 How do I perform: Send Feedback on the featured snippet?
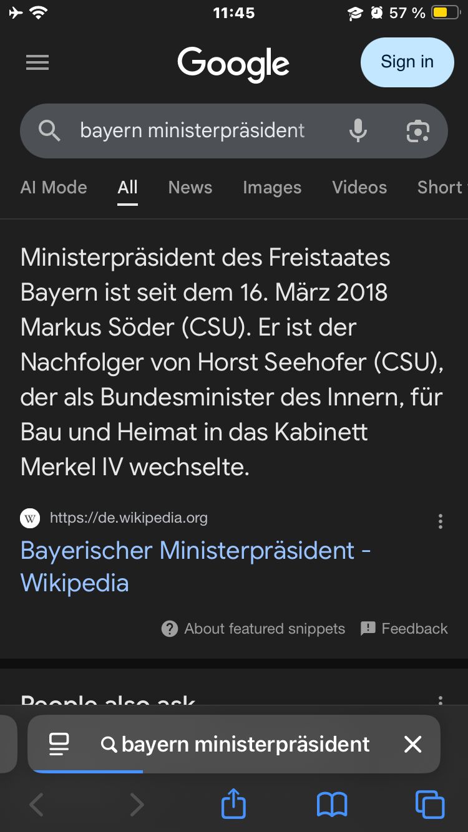point(404,629)
